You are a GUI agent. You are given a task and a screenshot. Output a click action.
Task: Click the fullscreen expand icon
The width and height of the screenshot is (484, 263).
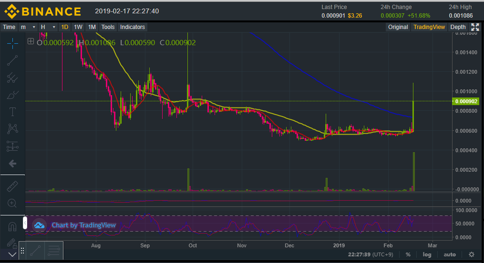point(475,27)
